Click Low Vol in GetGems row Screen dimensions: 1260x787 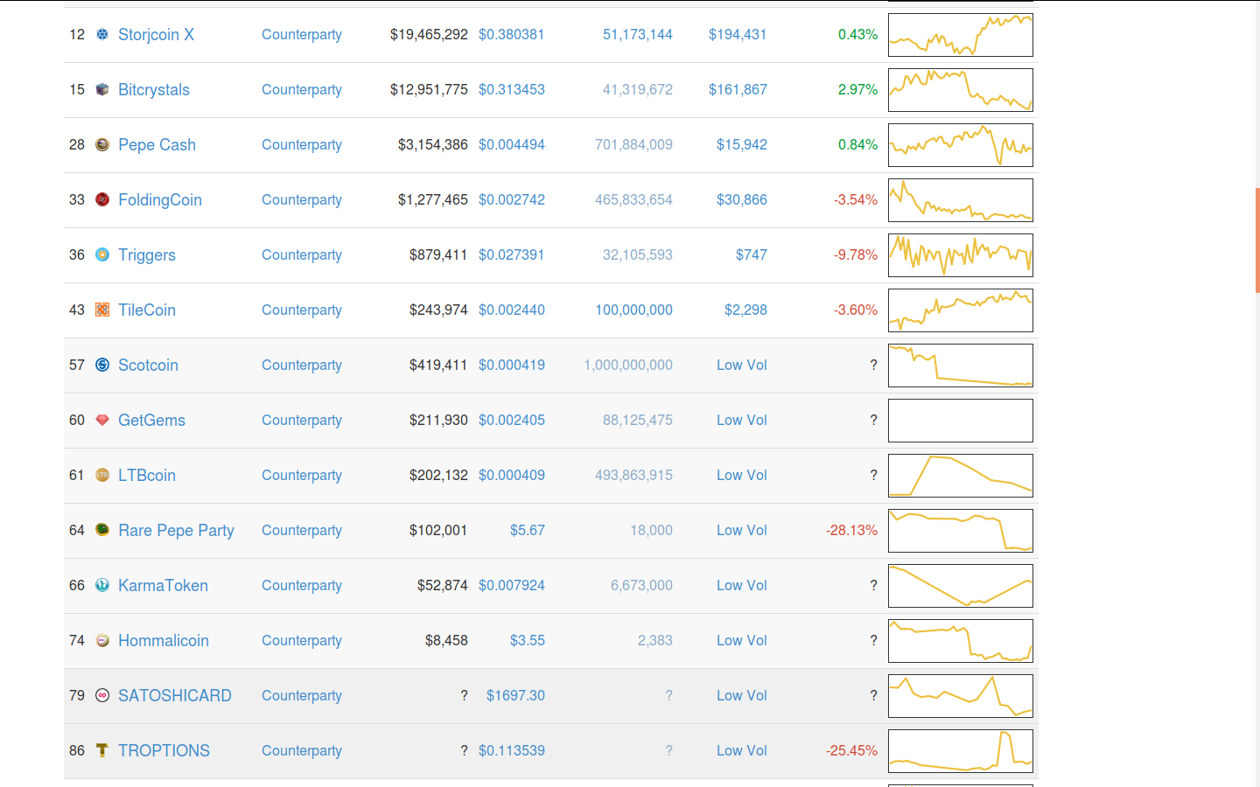click(742, 420)
